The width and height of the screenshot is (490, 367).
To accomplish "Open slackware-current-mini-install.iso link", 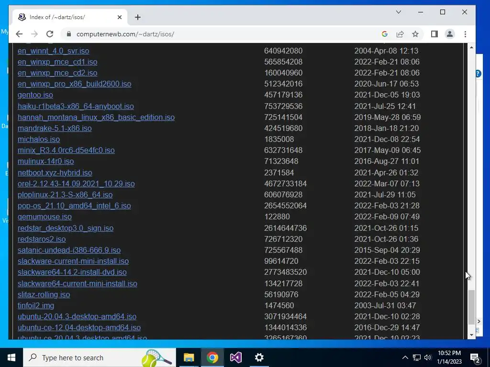I will 73,261.
